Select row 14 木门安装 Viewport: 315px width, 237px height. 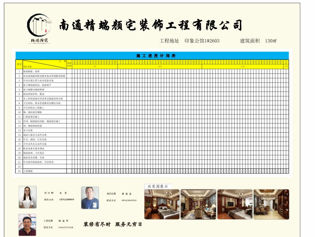pyautogui.click(x=44, y=130)
